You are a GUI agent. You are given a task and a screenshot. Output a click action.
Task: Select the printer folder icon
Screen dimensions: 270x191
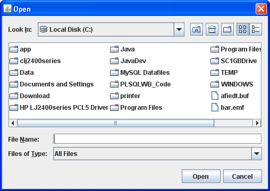point(114,96)
